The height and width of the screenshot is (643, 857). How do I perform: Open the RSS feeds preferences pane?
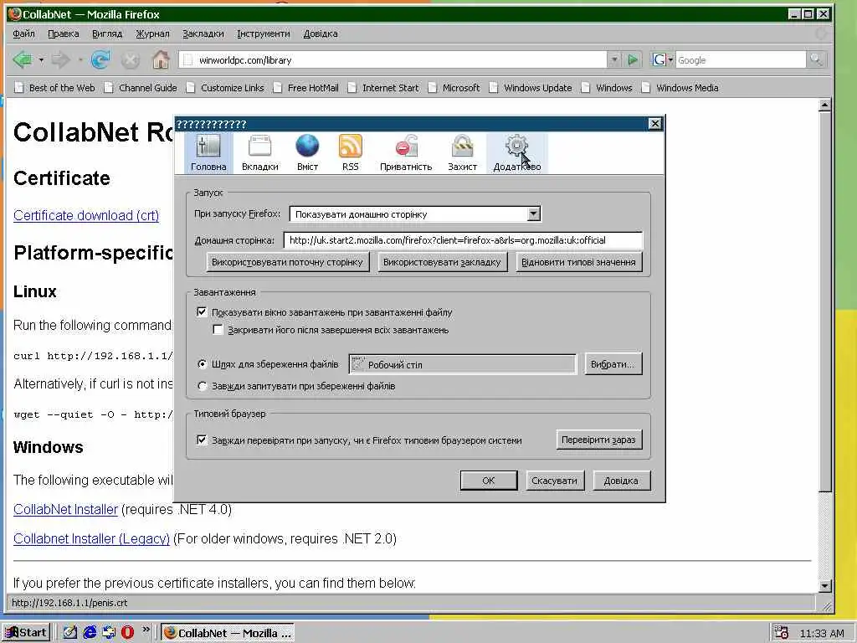pyautogui.click(x=351, y=153)
